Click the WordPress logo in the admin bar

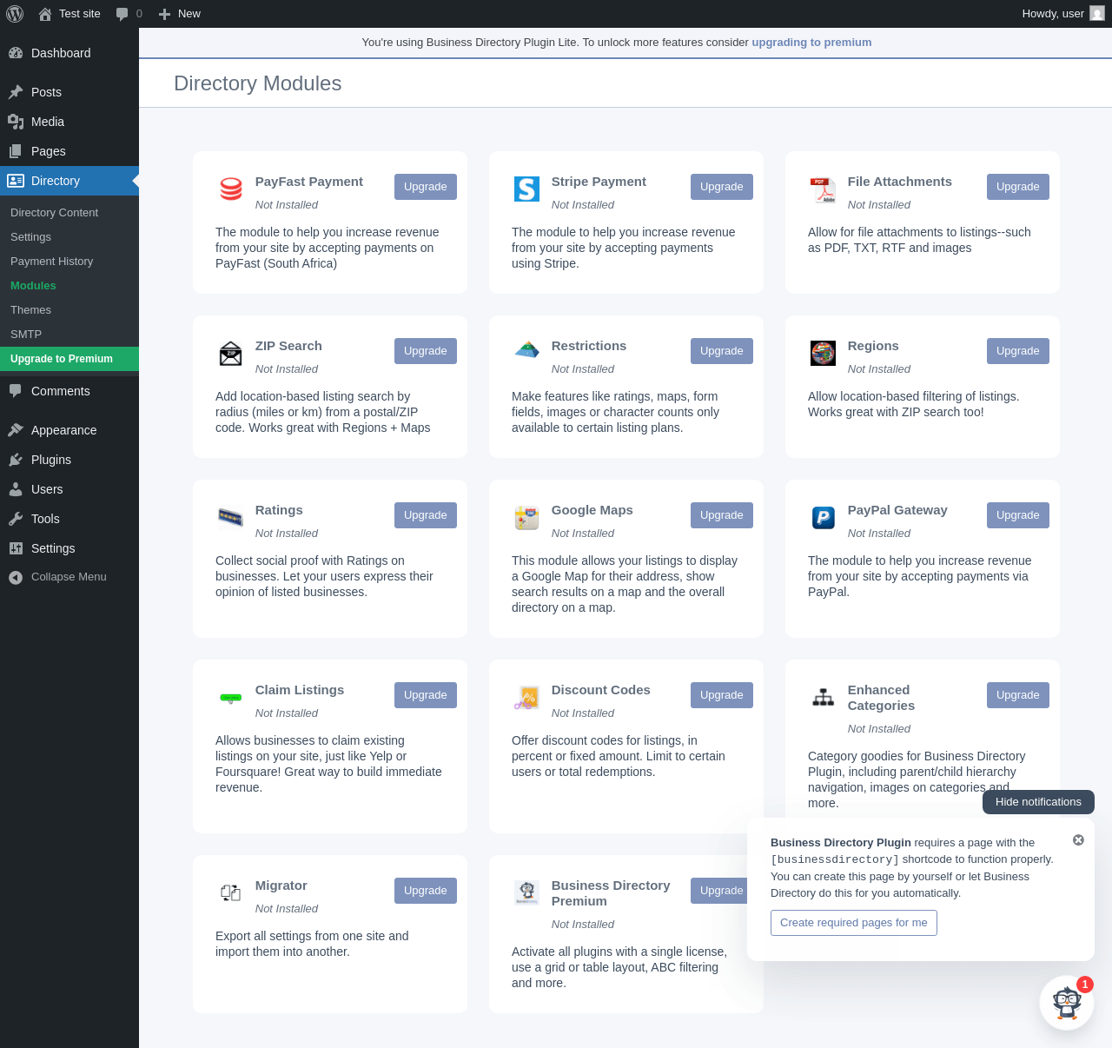click(x=15, y=14)
